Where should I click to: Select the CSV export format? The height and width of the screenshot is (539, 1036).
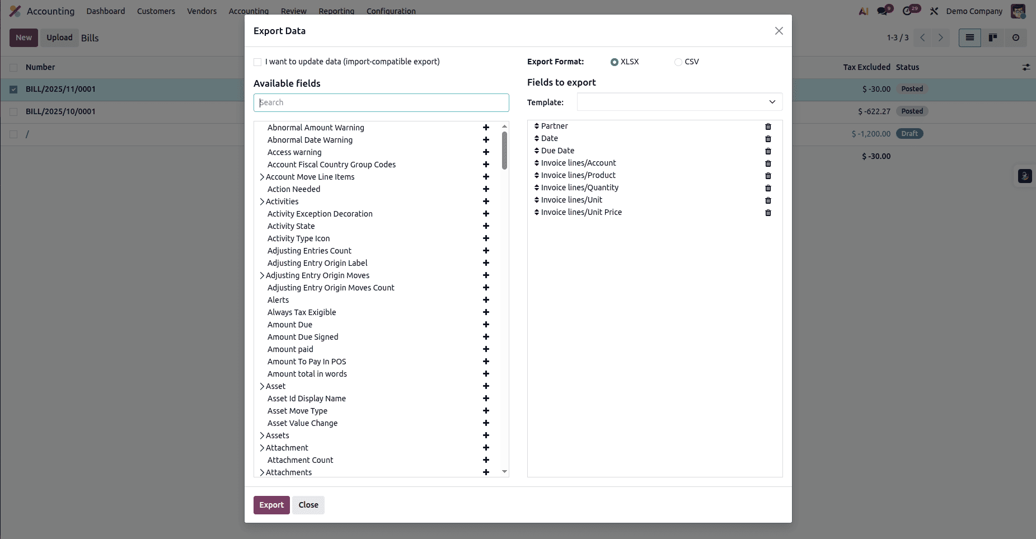[x=677, y=62]
